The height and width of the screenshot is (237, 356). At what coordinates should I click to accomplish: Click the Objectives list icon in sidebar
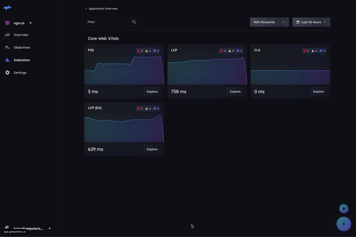click(8, 48)
